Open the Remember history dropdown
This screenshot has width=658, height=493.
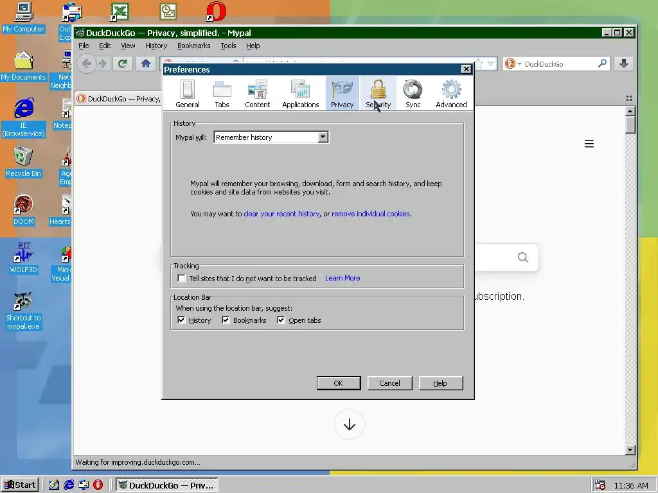pos(271,137)
